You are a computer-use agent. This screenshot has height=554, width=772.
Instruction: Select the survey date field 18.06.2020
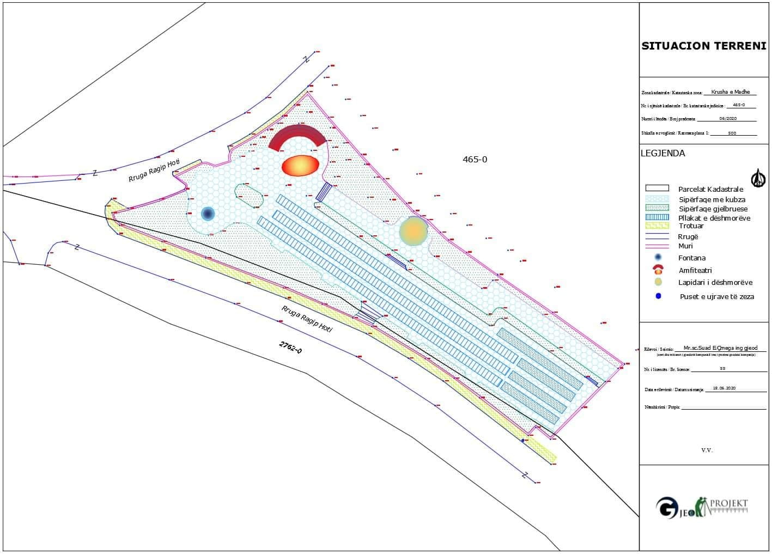click(x=724, y=388)
